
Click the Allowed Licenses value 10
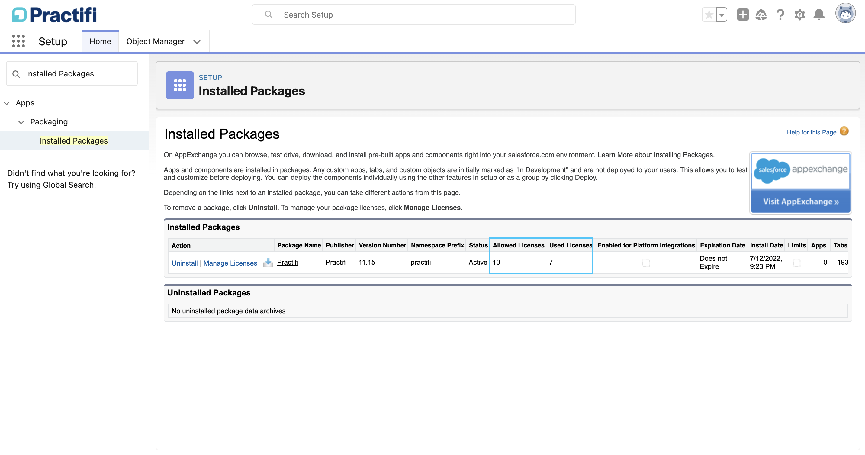point(496,262)
